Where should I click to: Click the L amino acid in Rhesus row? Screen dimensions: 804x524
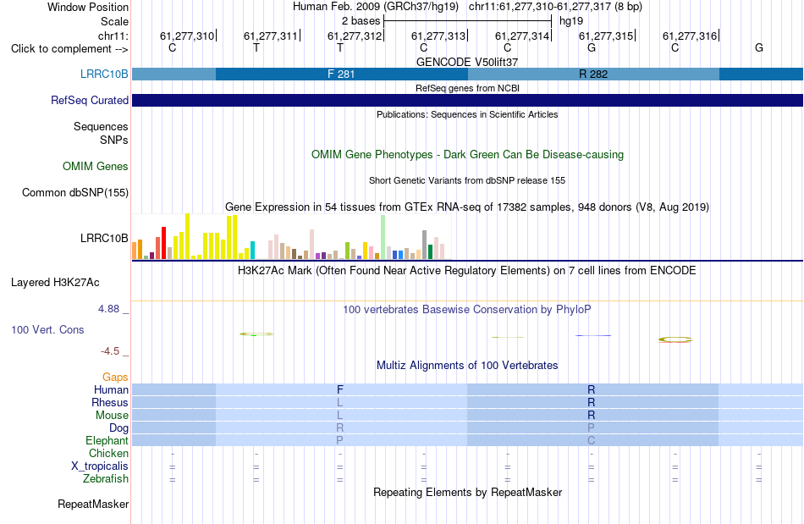click(339, 402)
